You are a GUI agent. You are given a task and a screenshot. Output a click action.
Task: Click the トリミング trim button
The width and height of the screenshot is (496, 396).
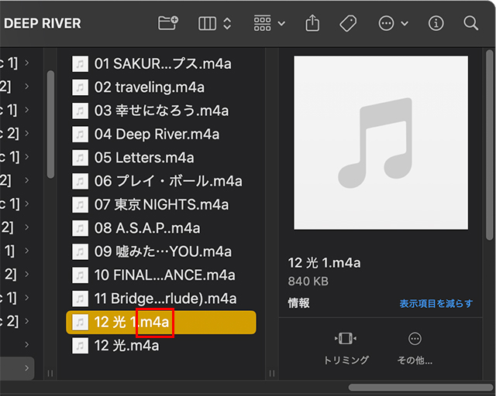click(x=346, y=348)
